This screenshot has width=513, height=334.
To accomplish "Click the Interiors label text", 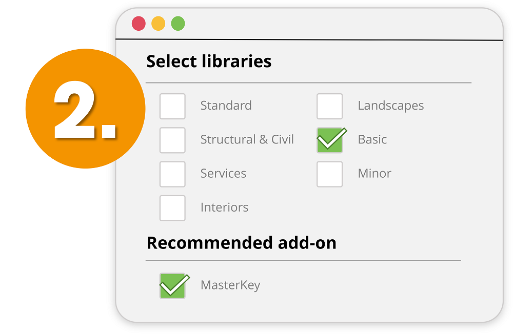I will (x=224, y=207).
